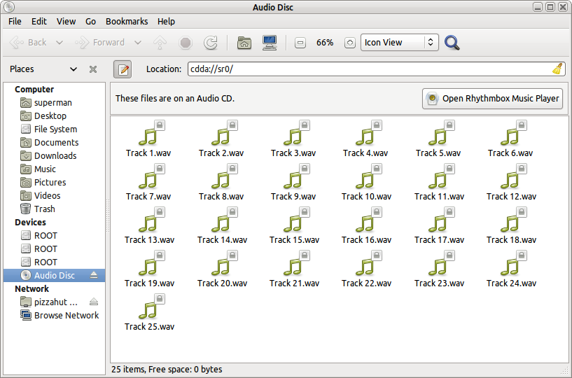Open the Go menu
Image resolution: width=572 pixels, height=378 pixels.
pos(90,22)
